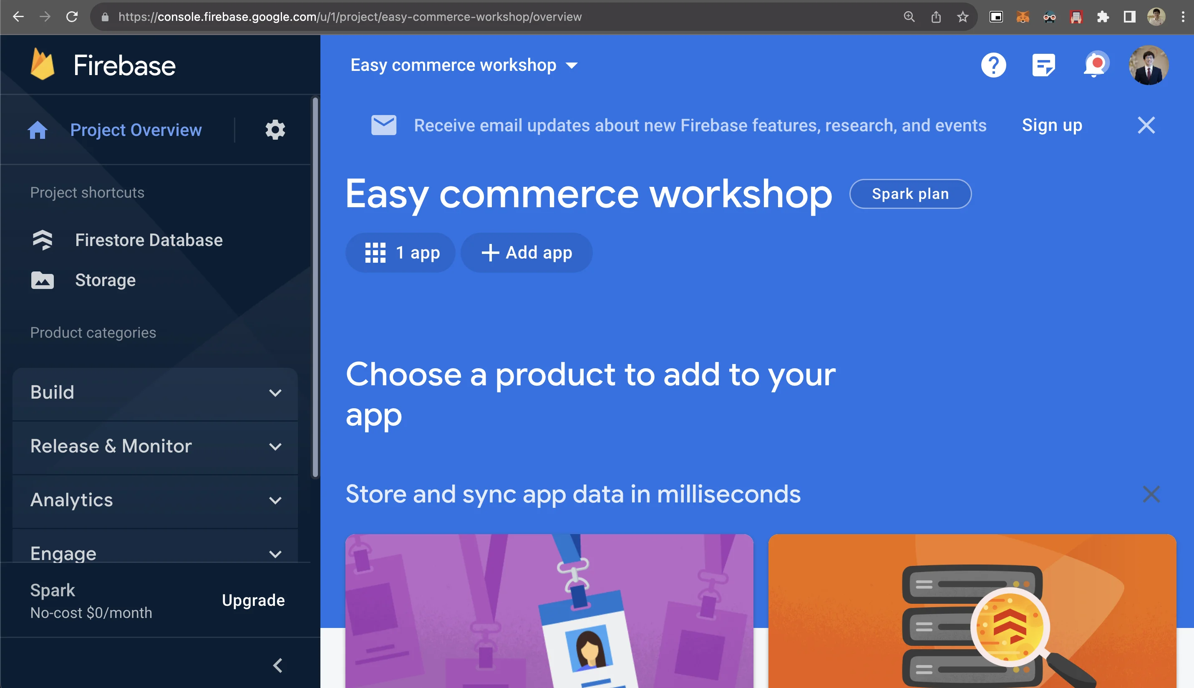Click the email envelope icon in banner

(x=383, y=125)
